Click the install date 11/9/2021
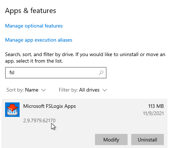The height and width of the screenshot is (148, 174). 153,114
